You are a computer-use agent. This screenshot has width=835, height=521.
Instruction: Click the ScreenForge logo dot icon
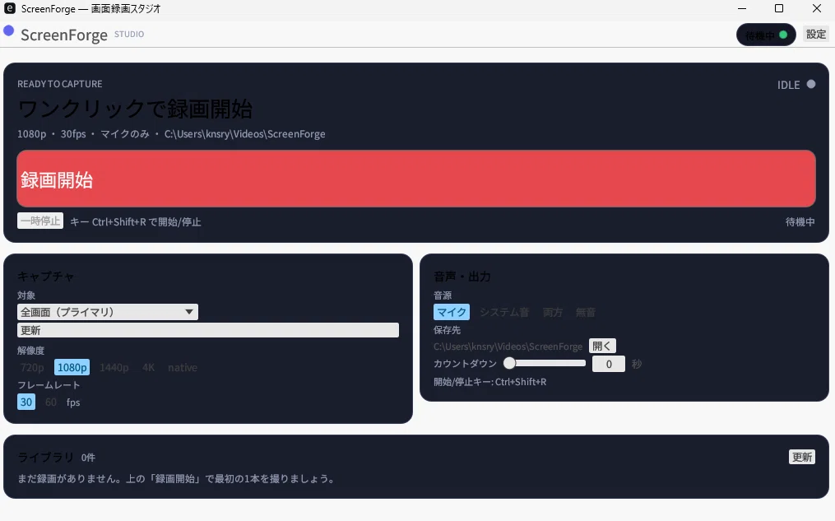tap(8, 31)
